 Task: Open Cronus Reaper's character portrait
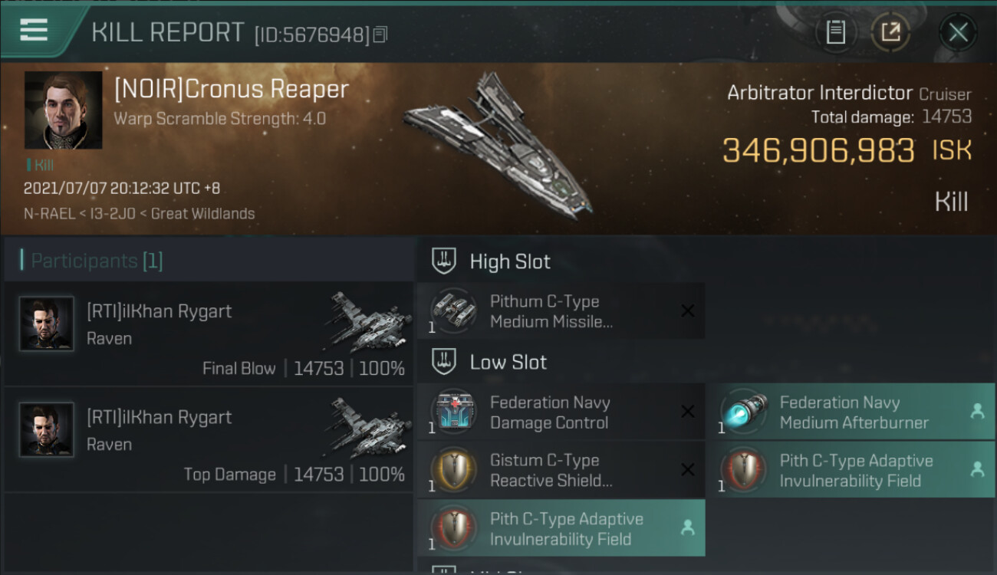[63, 110]
